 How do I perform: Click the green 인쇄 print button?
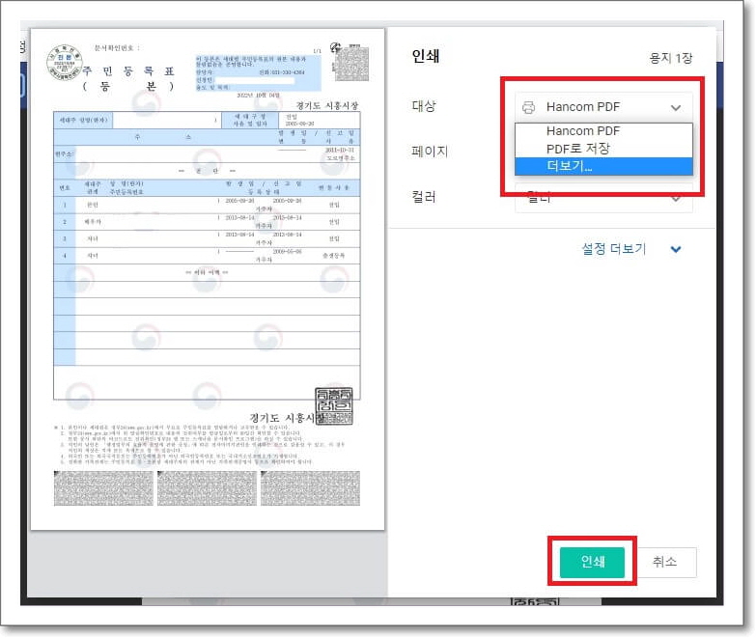coord(592,562)
